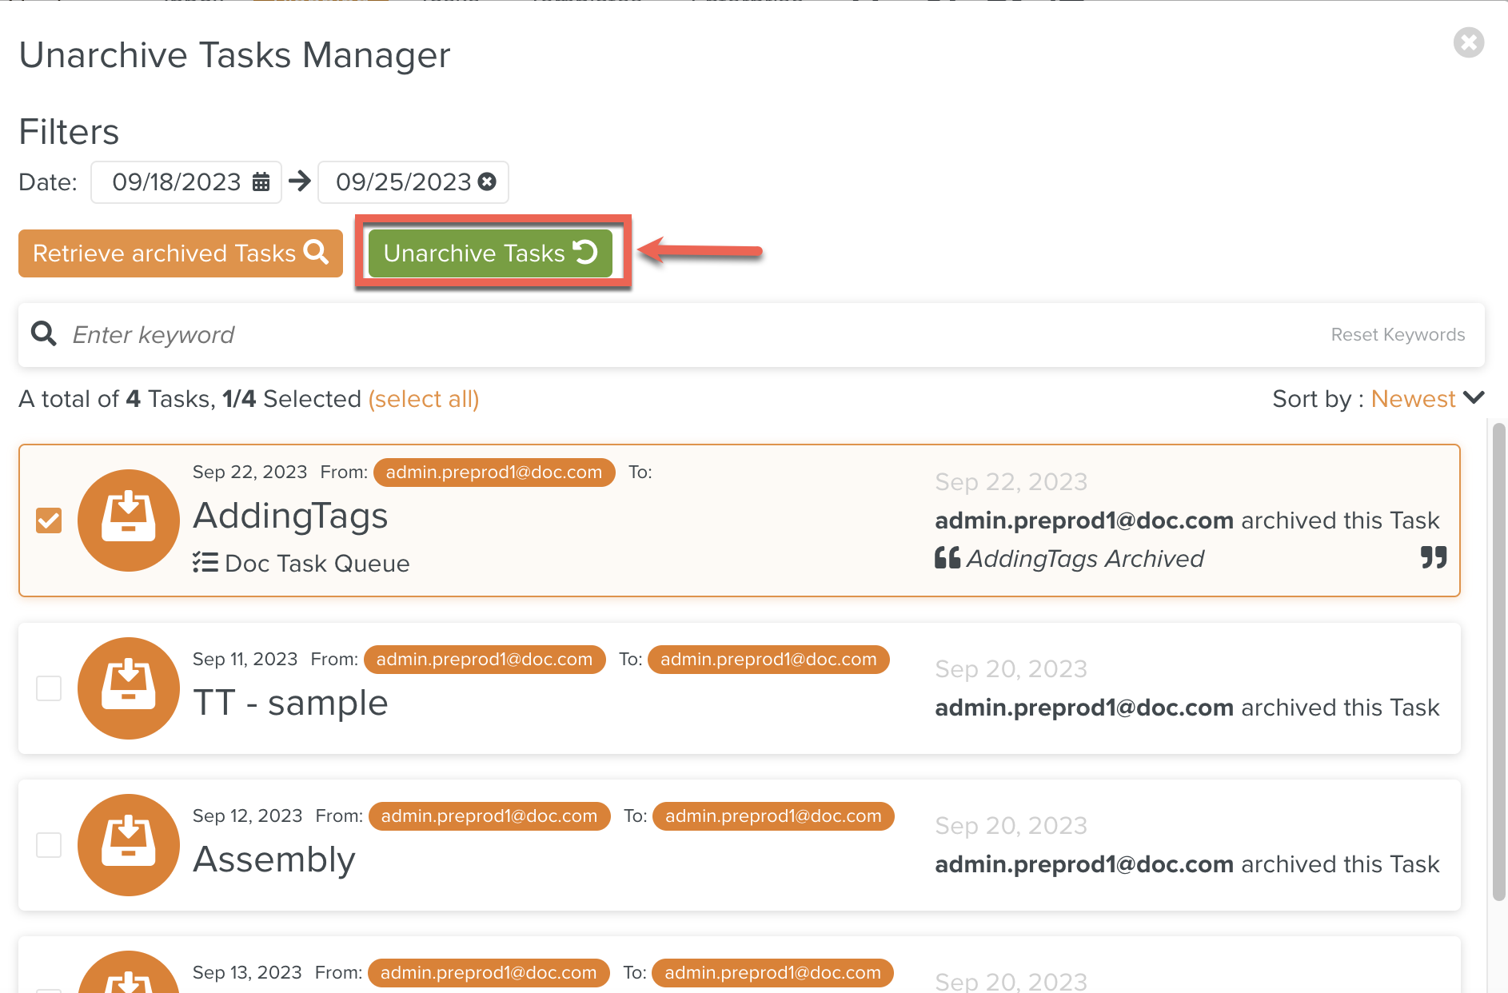This screenshot has height=993, width=1508.
Task: Uncheck the AddingTags task checkbox
Action: click(49, 520)
